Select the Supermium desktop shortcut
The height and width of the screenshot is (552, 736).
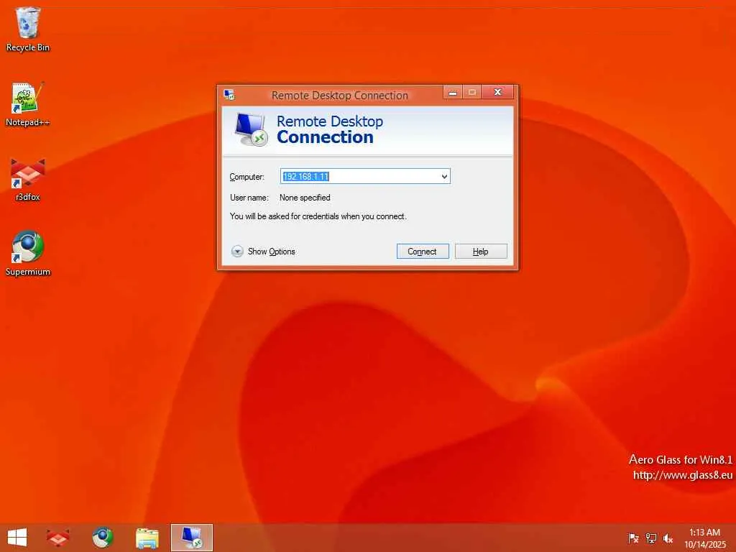pyautogui.click(x=28, y=254)
